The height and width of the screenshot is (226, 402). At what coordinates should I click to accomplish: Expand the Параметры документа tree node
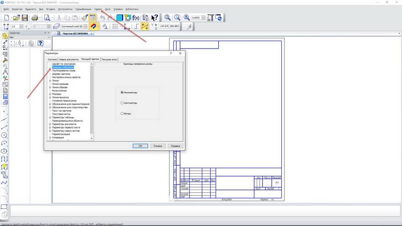pyautogui.click(x=50, y=124)
